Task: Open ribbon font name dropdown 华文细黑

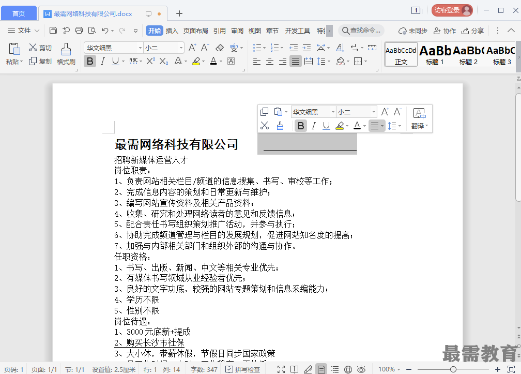Action: (140, 48)
